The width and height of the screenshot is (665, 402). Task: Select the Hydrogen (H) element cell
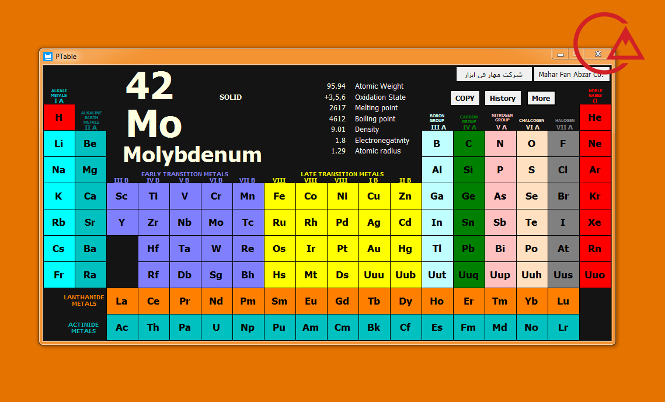point(59,117)
